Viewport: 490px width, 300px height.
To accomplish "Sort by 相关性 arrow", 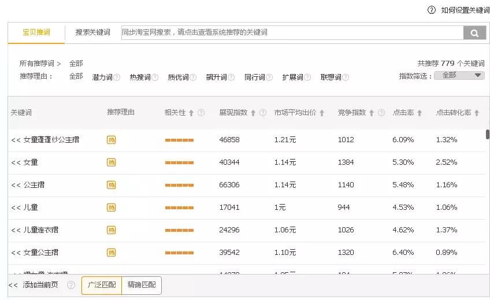I will coord(191,113).
